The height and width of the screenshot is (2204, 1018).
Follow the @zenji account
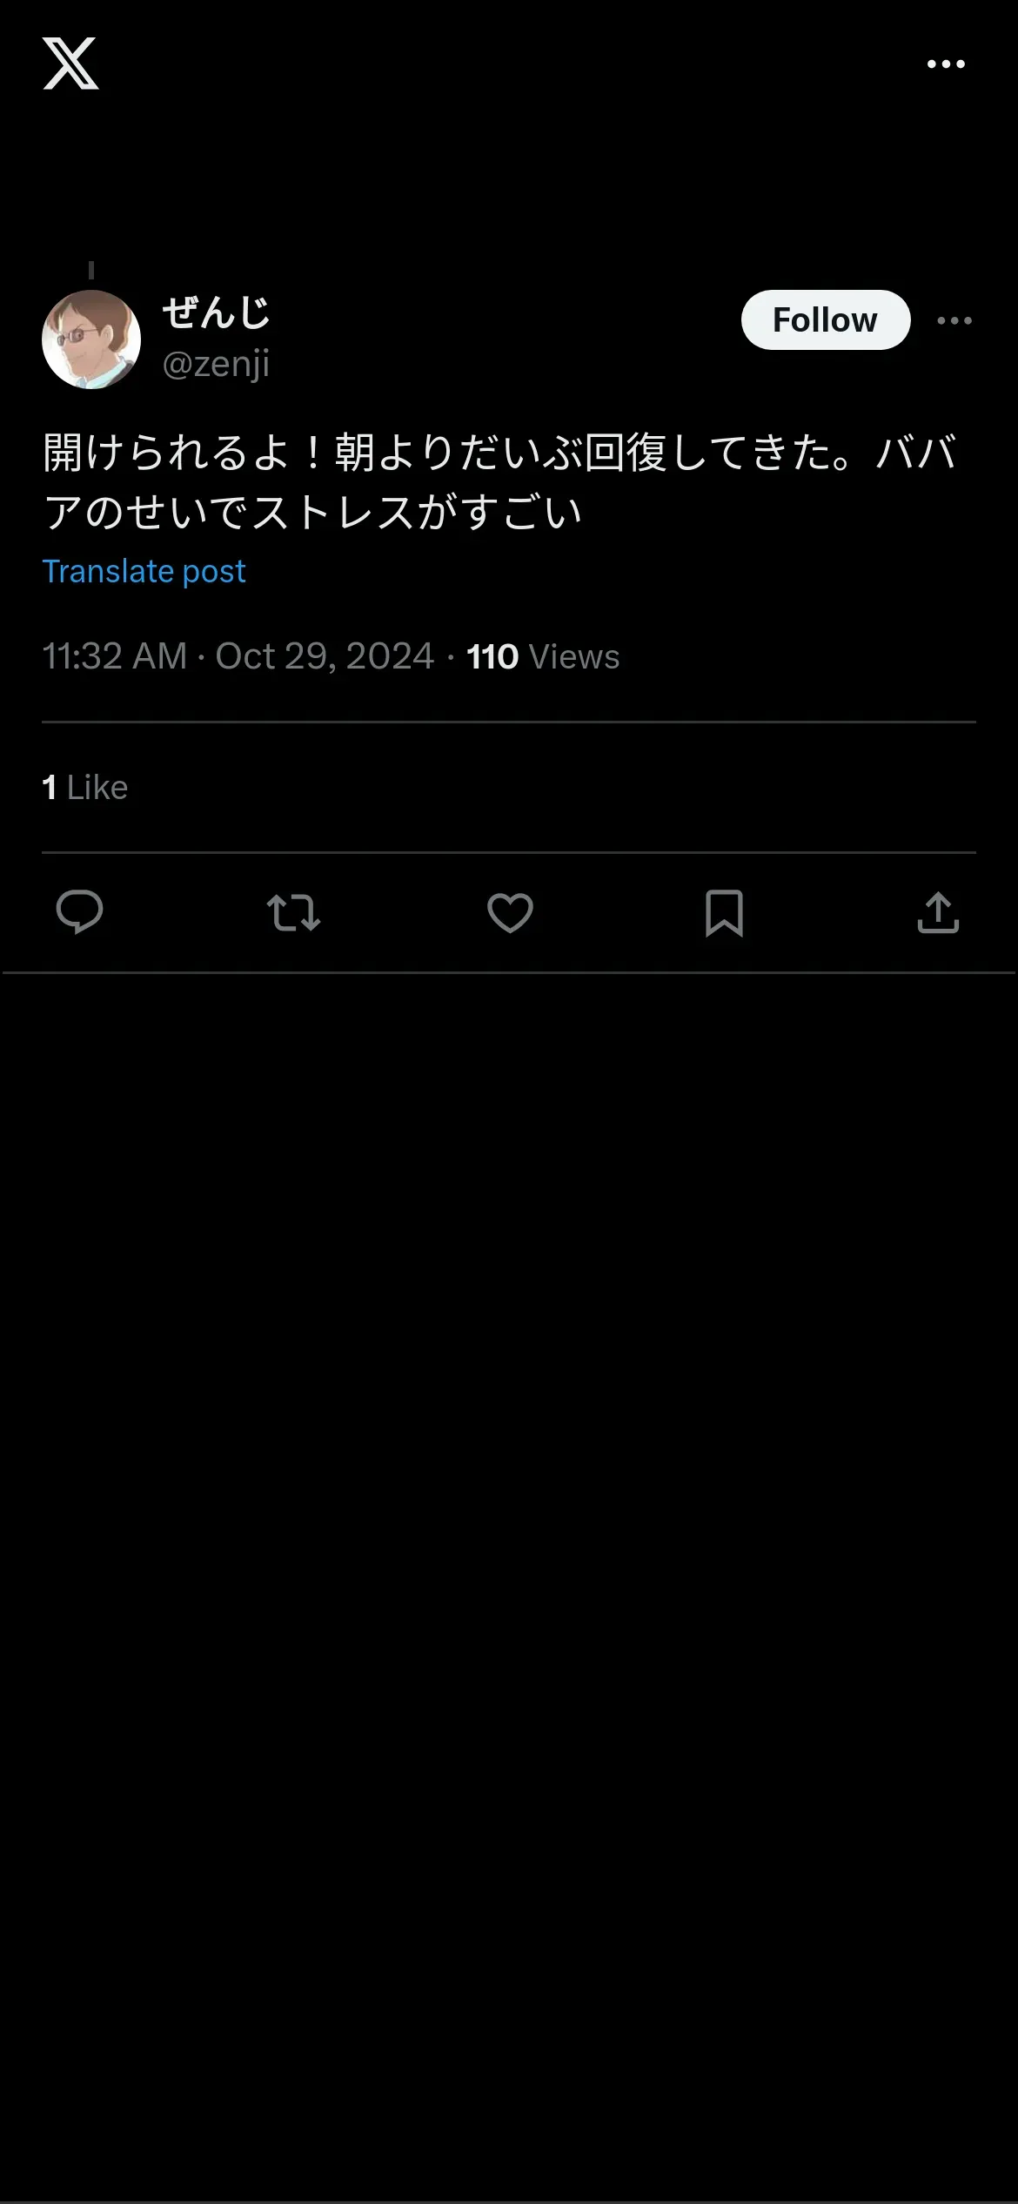[825, 320]
